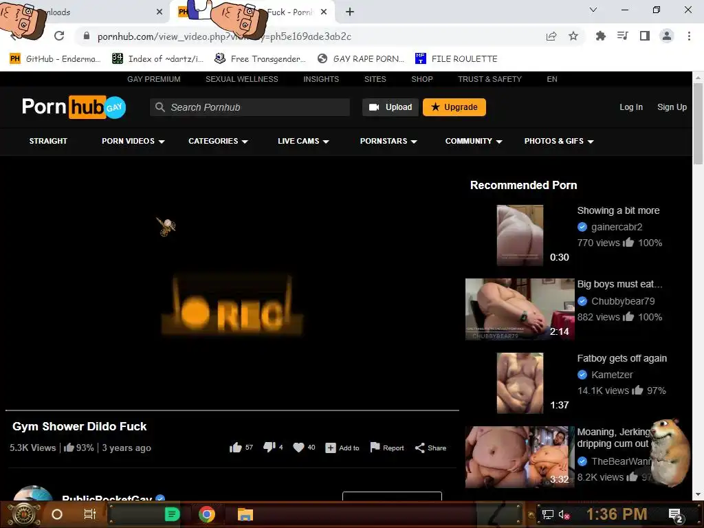Open Chrome's three-dot menu
The height and width of the screenshot is (528, 704).
pos(689,36)
